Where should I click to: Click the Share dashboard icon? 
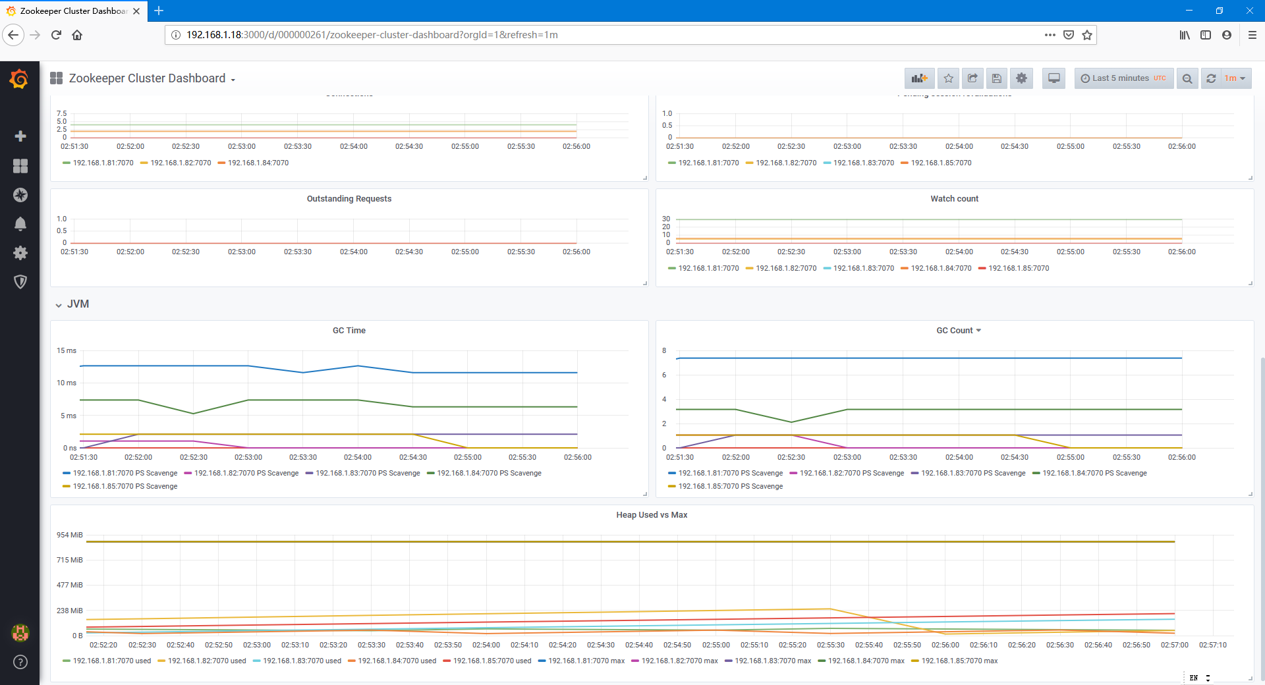tap(972, 78)
